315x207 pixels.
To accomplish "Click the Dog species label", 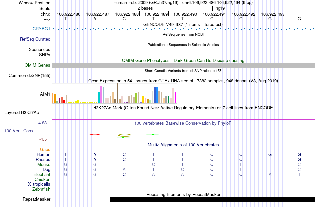I will coord(46,170).
